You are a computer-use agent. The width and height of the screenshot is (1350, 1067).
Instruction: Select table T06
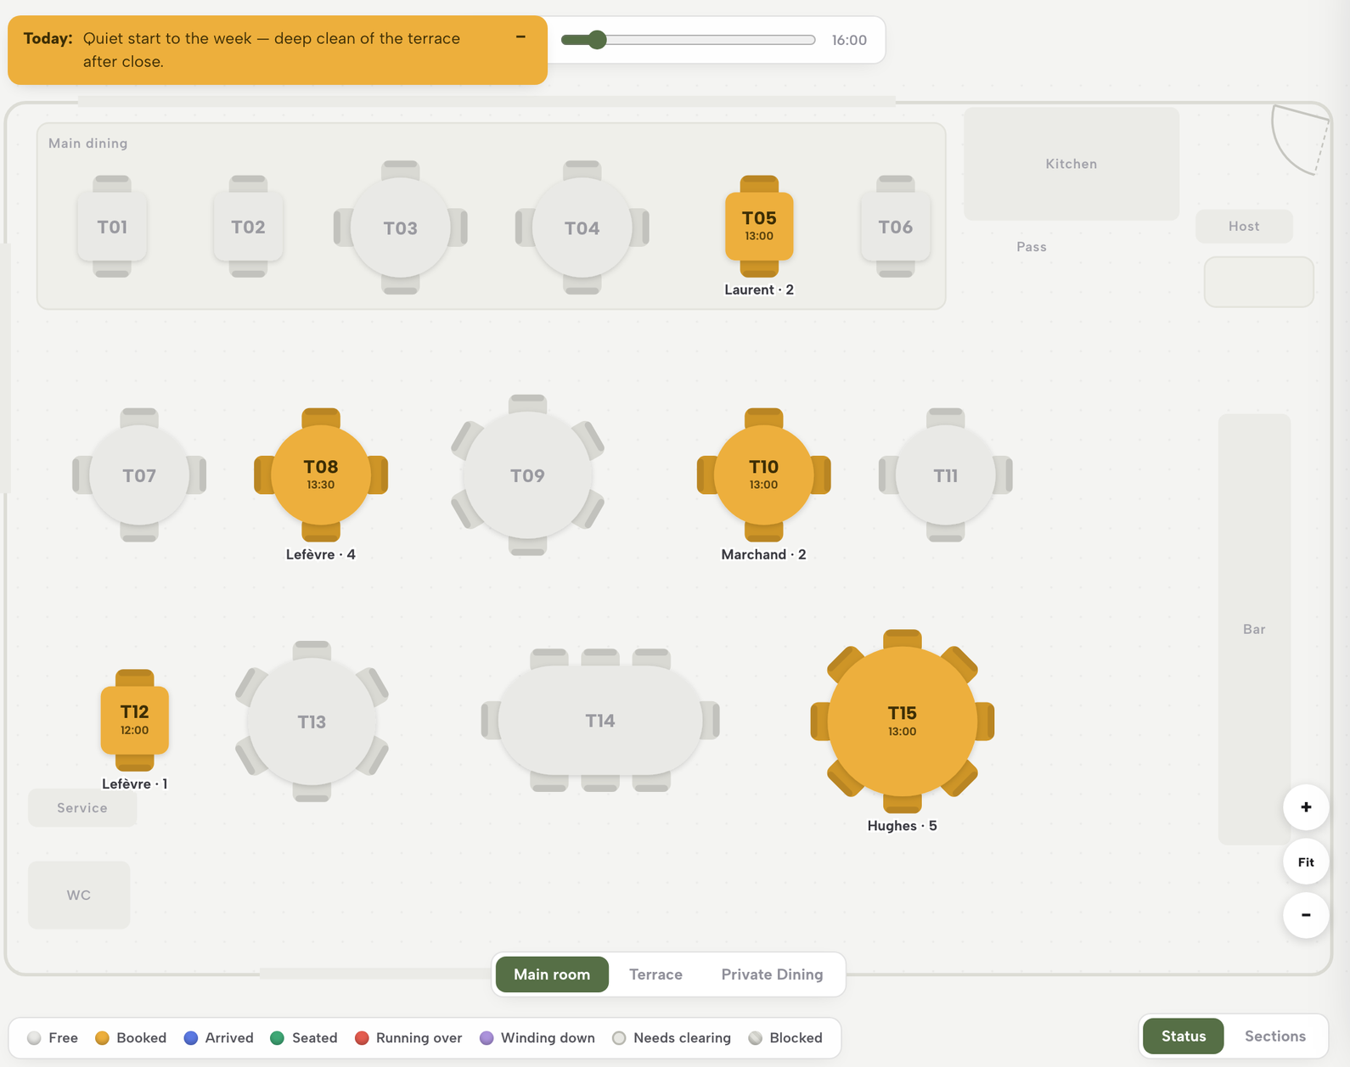pos(895,227)
